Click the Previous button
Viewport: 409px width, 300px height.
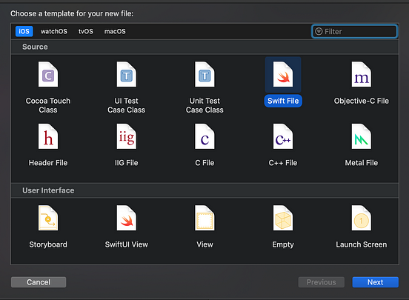322,282
